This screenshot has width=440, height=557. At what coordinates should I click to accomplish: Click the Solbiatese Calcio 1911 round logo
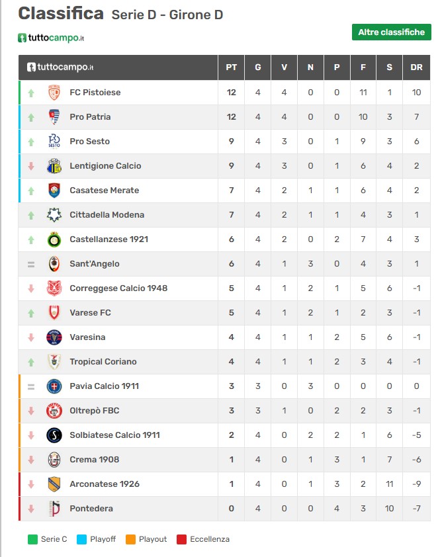54,435
